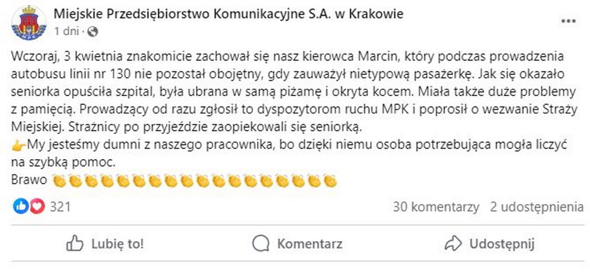590x272 pixels.
Task: Show the 2 udostępnienia list
Action: coord(537,207)
